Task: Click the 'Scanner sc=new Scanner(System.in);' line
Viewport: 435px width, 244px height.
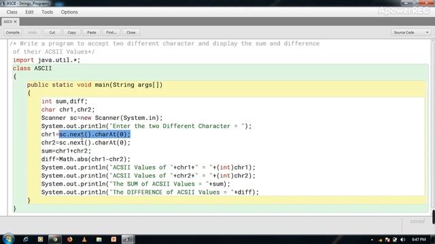Action: pyautogui.click(x=102, y=118)
